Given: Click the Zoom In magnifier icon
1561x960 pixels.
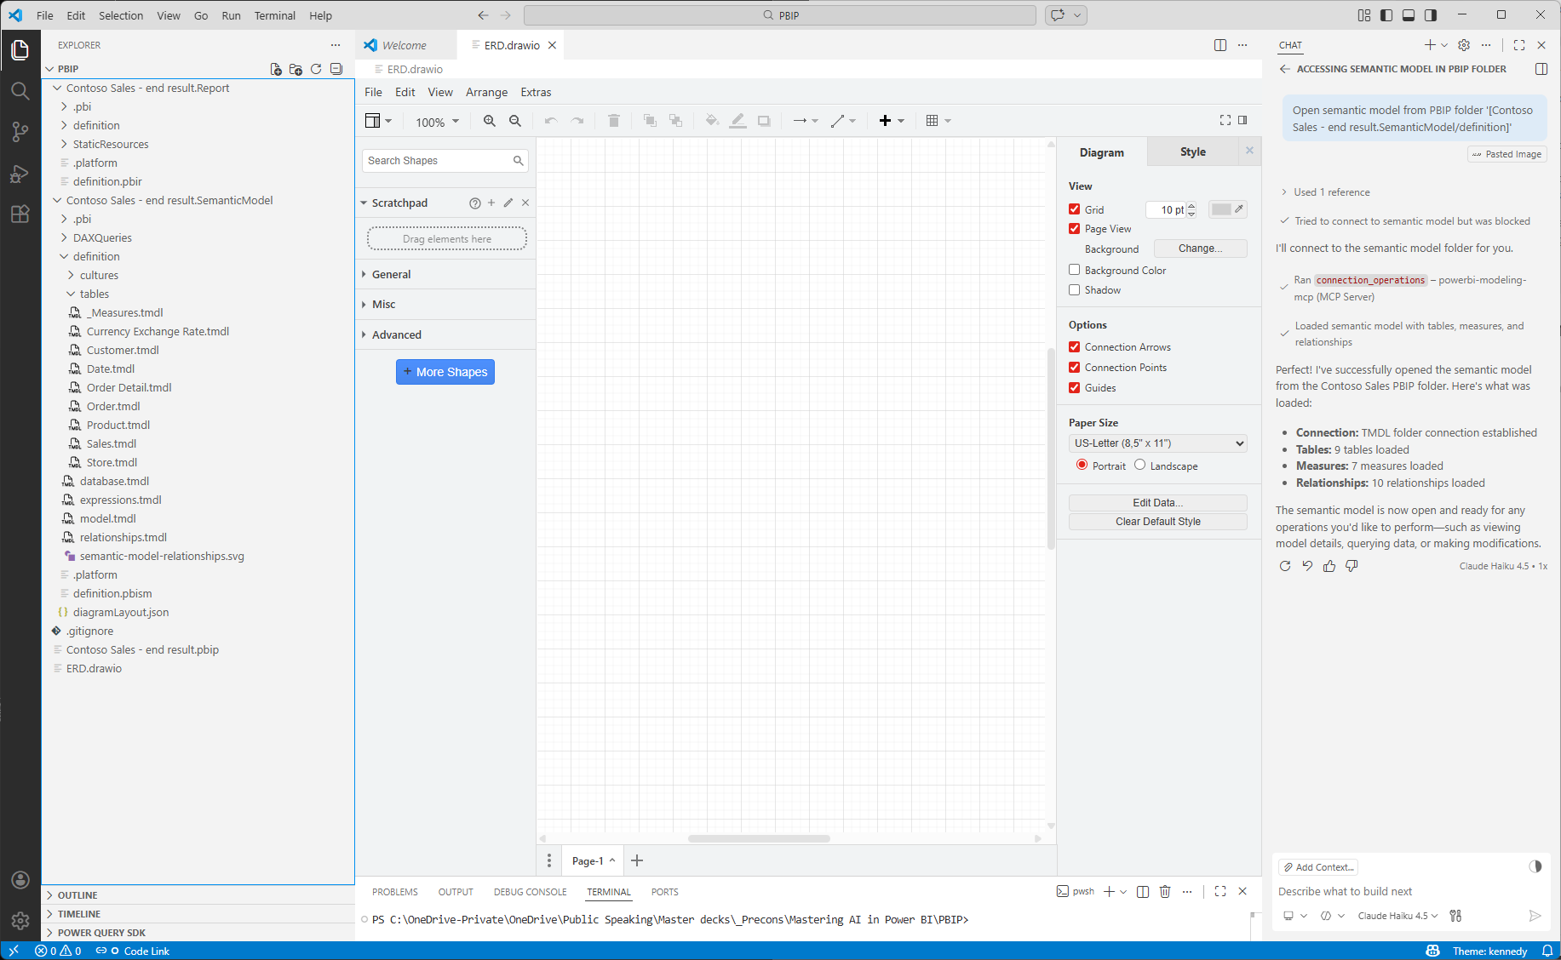Looking at the screenshot, I should [x=489, y=121].
